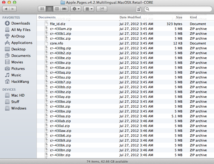Click the document icon in toolbar
The height and width of the screenshot is (164, 214).
point(139,9)
